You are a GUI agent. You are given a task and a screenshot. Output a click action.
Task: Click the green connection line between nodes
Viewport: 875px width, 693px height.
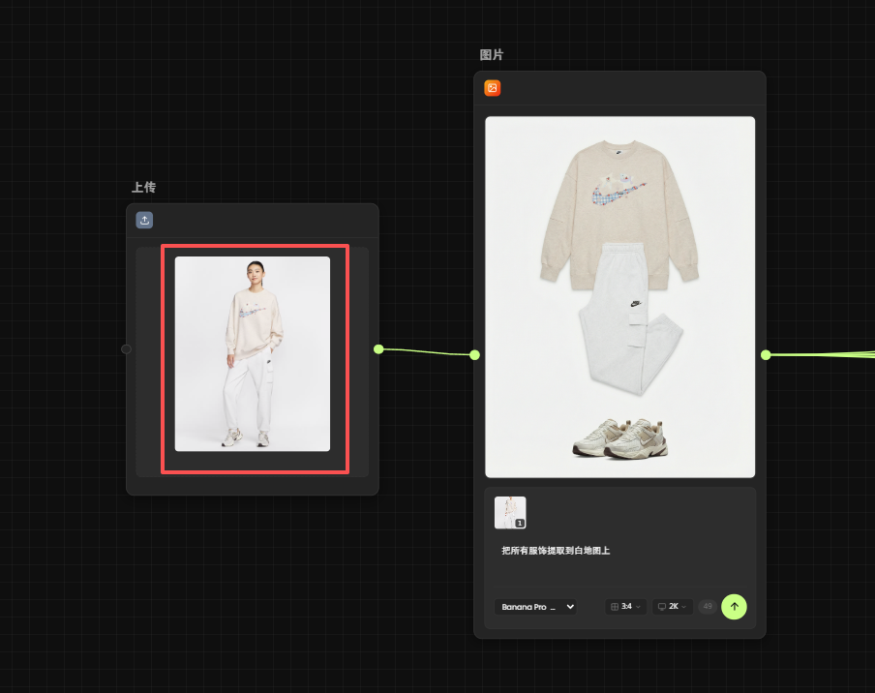coord(426,351)
